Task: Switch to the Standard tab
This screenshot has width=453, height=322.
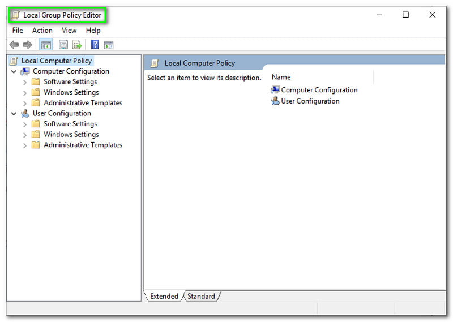Action: pos(201,296)
